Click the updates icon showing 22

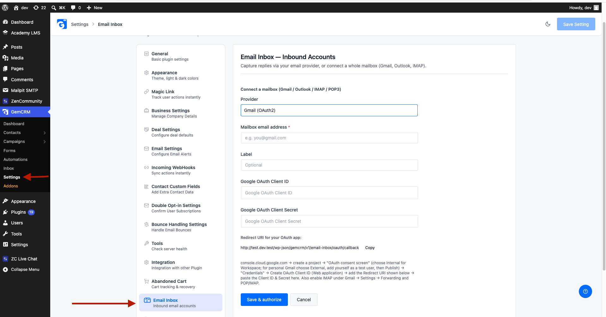[x=36, y=8]
